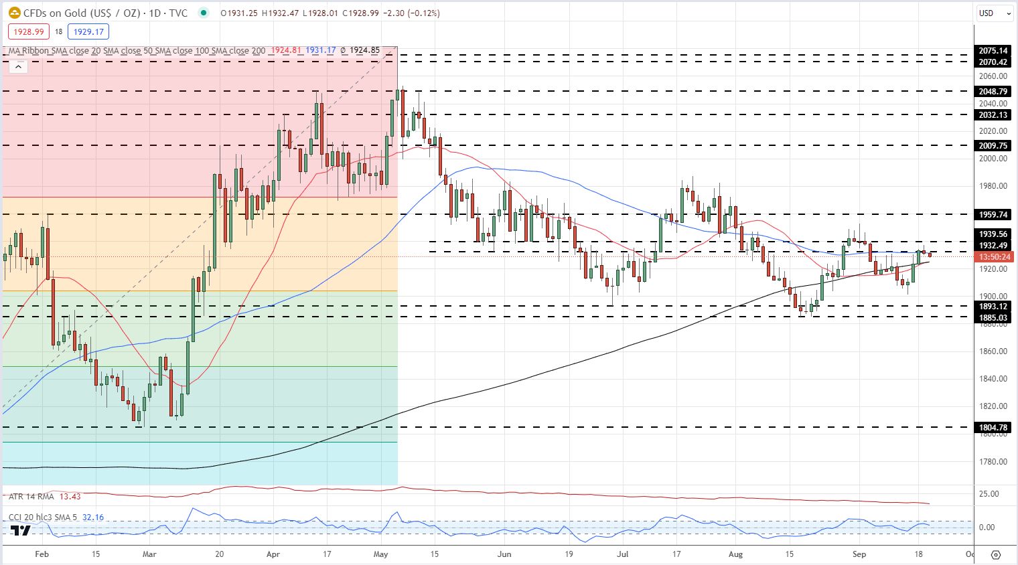This screenshot has width=1018, height=565.
Task: Click the red 1928.99 sell price button
Action: (29, 31)
